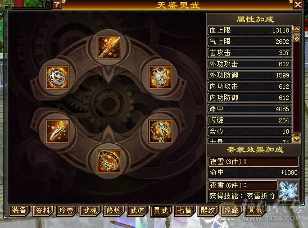Image resolution: width=308 pixels, height=228 pixels.
Task: Select the spear weapon slot icon
Action: tap(109, 47)
